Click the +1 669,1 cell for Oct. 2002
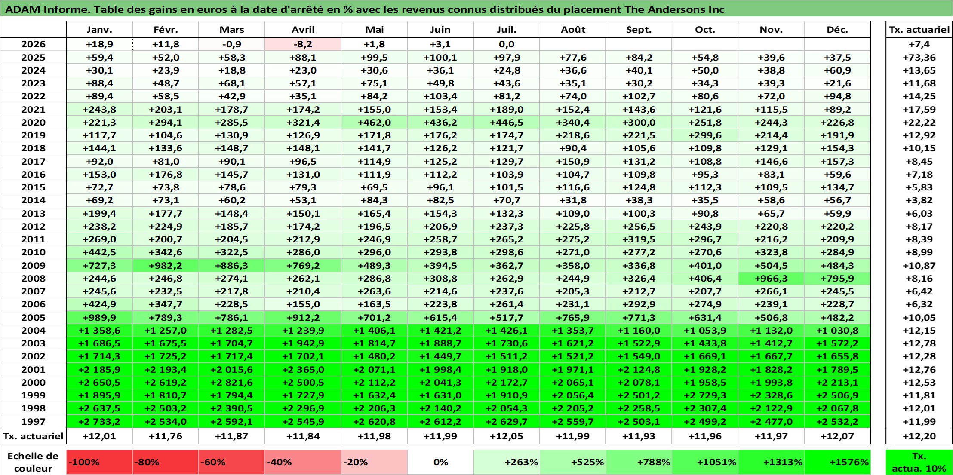 click(x=705, y=356)
